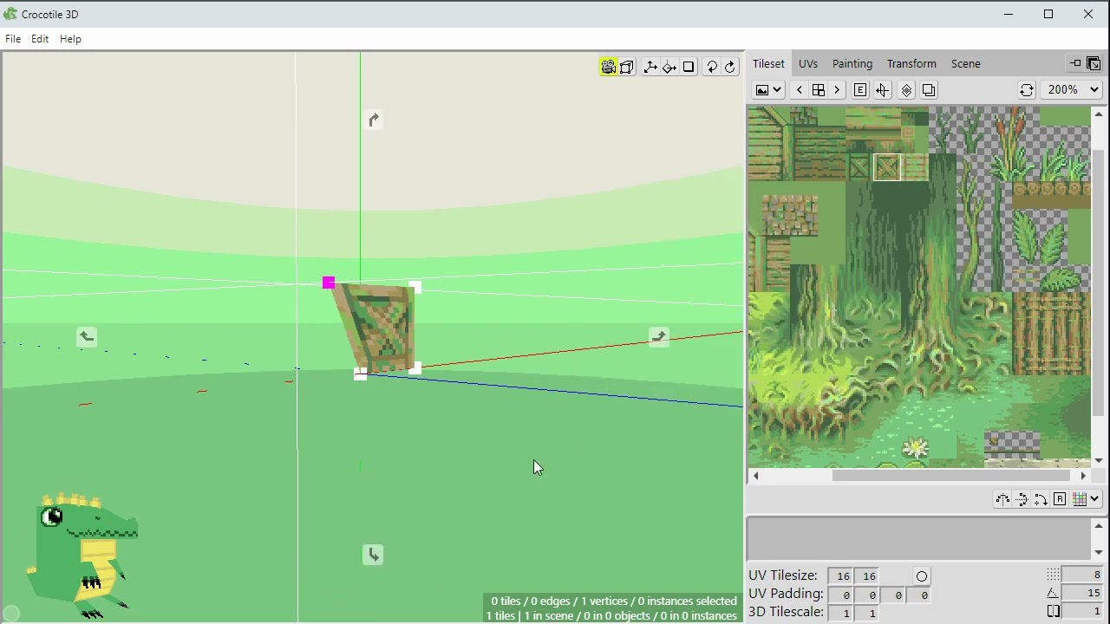Click the scene tiles count status text

click(x=611, y=615)
